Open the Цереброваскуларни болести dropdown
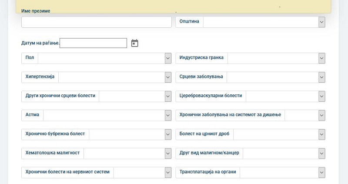Screen dimensions: 348x184 [285, 97]
